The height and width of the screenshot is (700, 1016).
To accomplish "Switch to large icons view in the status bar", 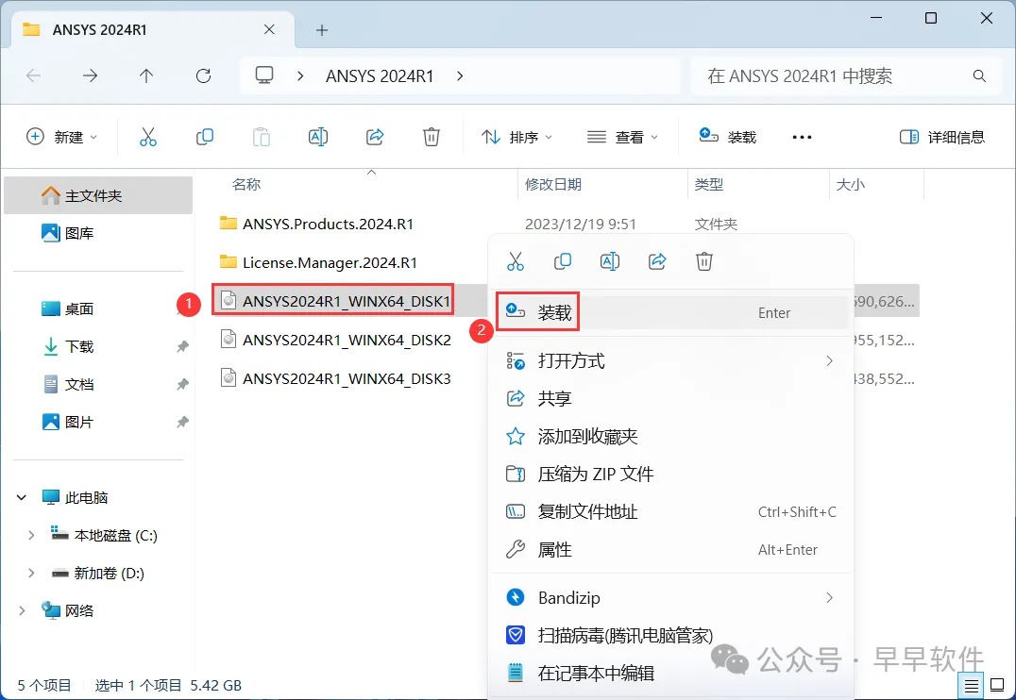I will point(997,685).
